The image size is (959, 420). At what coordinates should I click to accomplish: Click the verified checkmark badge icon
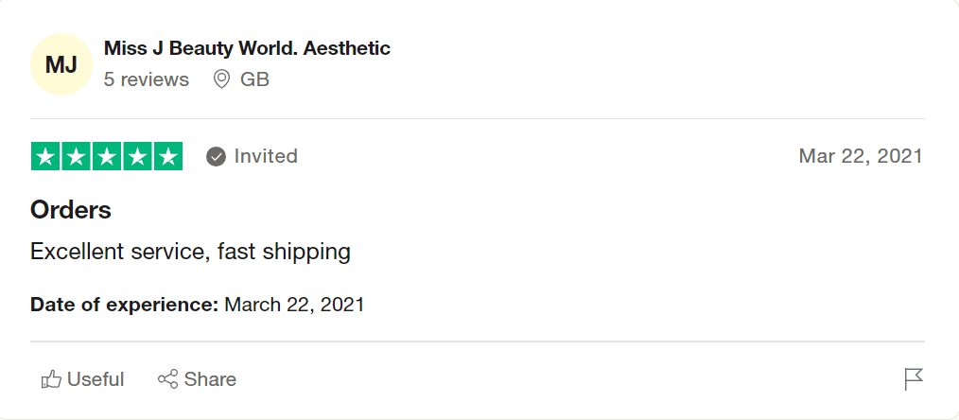[x=217, y=156]
